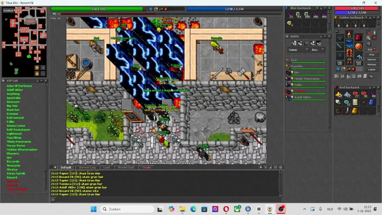Toggle the fourth Battle list filter icon
Screen dimensions: 382x215
(313, 43)
